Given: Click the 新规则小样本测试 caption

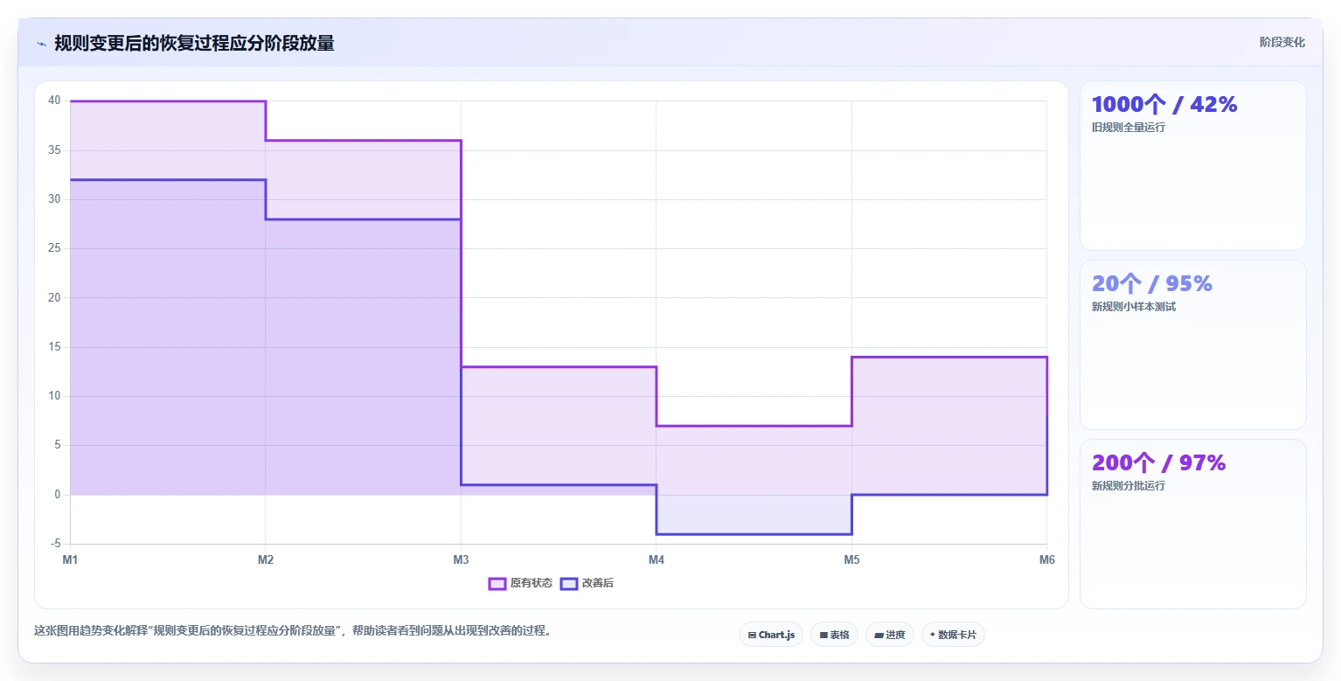Looking at the screenshot, I should 1134,307.
